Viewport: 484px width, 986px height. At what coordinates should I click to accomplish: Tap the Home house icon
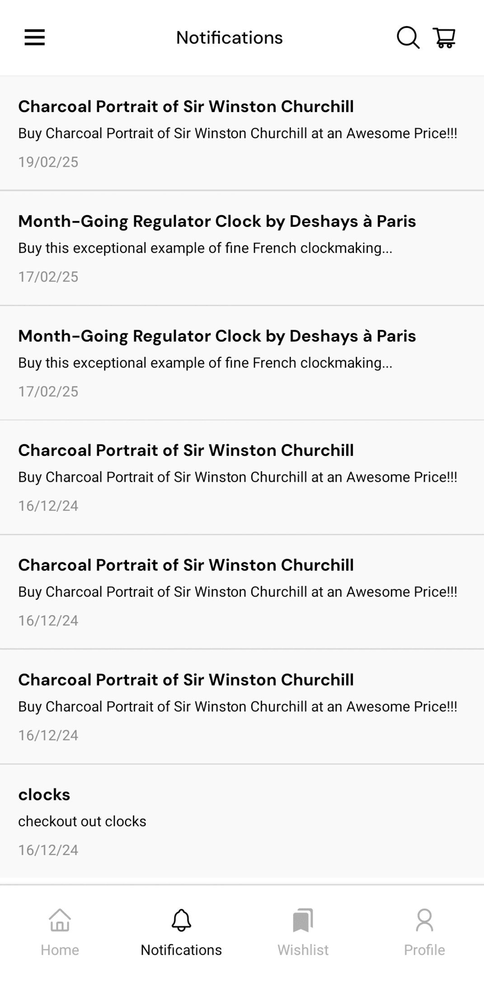click(60, 920)
